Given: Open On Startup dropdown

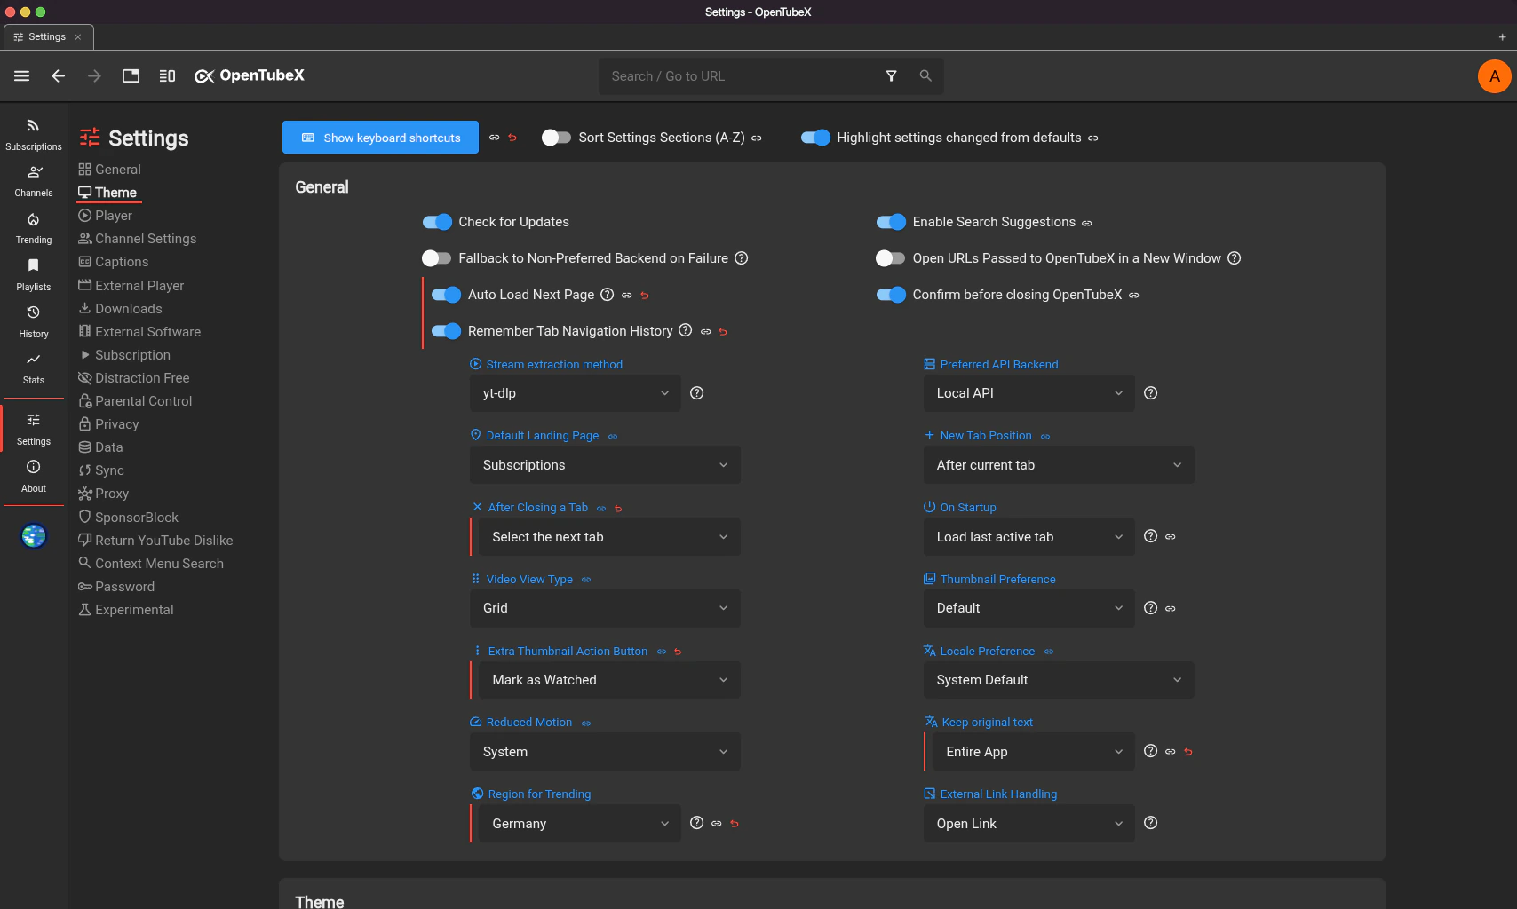Looking at the screenshot, I should click(x=1029, y=537).
